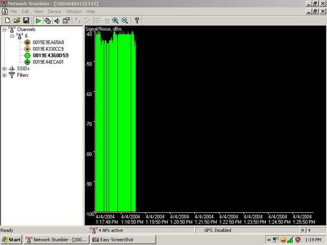327x245 pixels.
Task: Select the details view toolbar button
Action: point(107,21)
